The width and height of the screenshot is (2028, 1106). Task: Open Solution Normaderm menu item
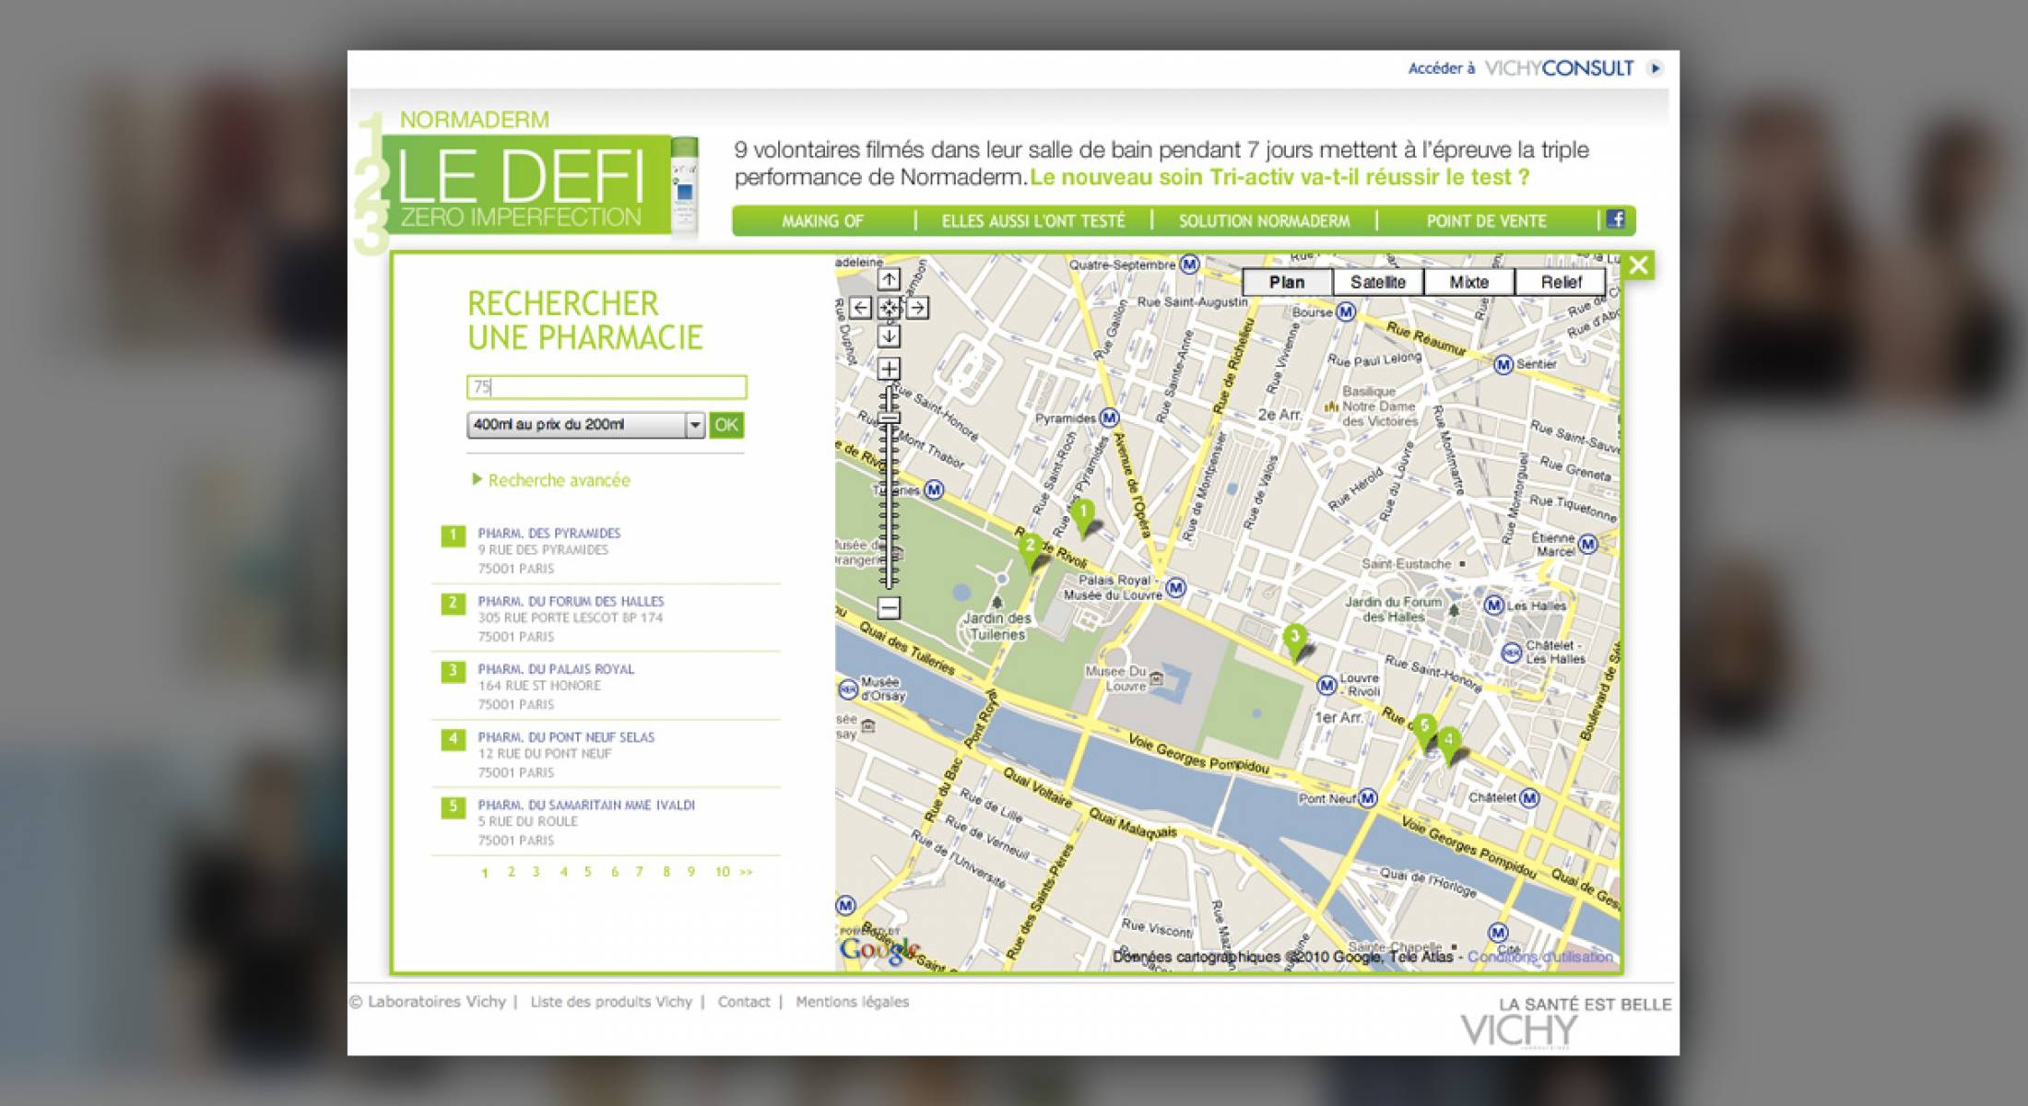tap(1264, 221)
